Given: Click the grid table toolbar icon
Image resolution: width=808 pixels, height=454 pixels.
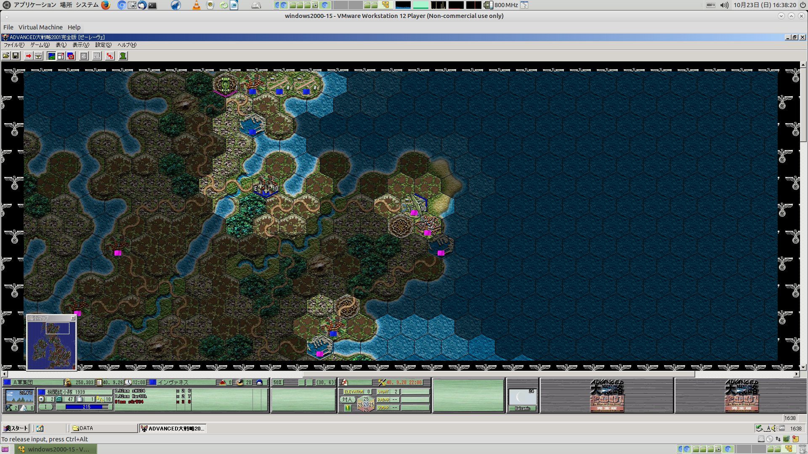Looking at the screenshot, I should [84, 56].
